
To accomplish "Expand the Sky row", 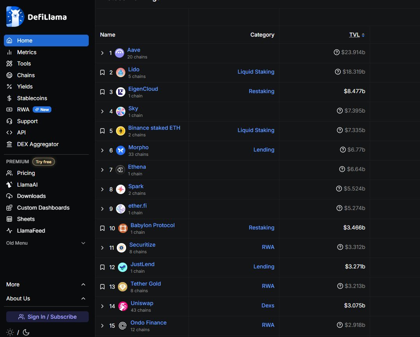I will (x=102, y=111).
